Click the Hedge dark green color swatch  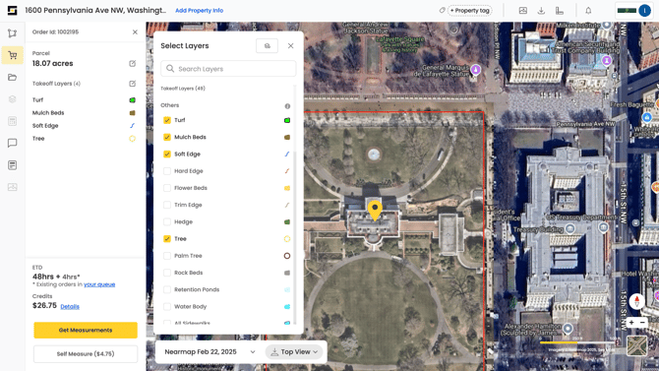coord(287,221)
